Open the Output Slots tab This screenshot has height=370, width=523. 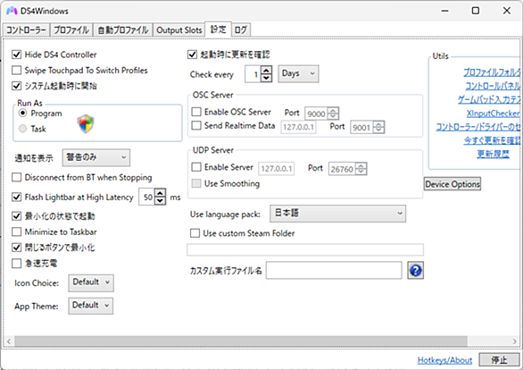click(178, 30)
